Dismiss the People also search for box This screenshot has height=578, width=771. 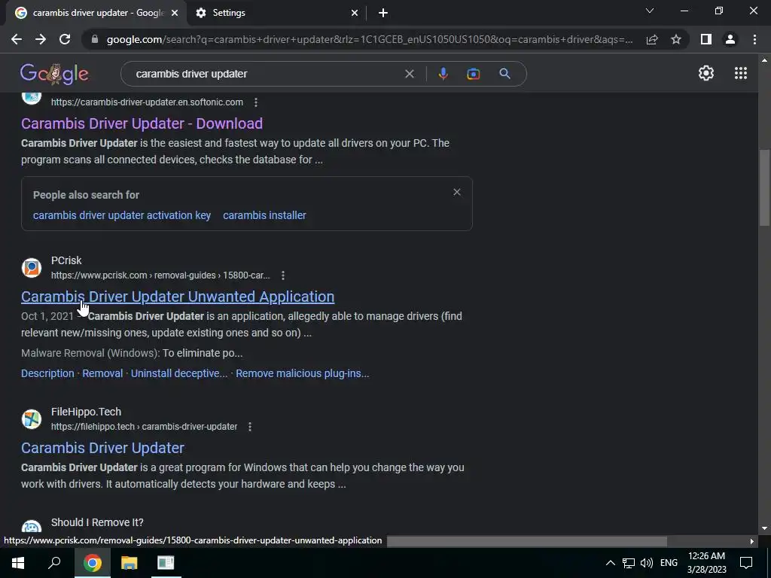[457, 192]
